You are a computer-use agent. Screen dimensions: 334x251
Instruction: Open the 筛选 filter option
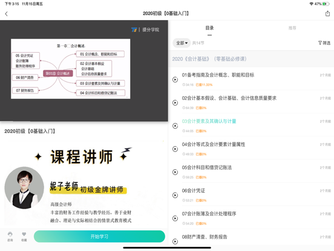pyautogui.click(x=324, y=43)
